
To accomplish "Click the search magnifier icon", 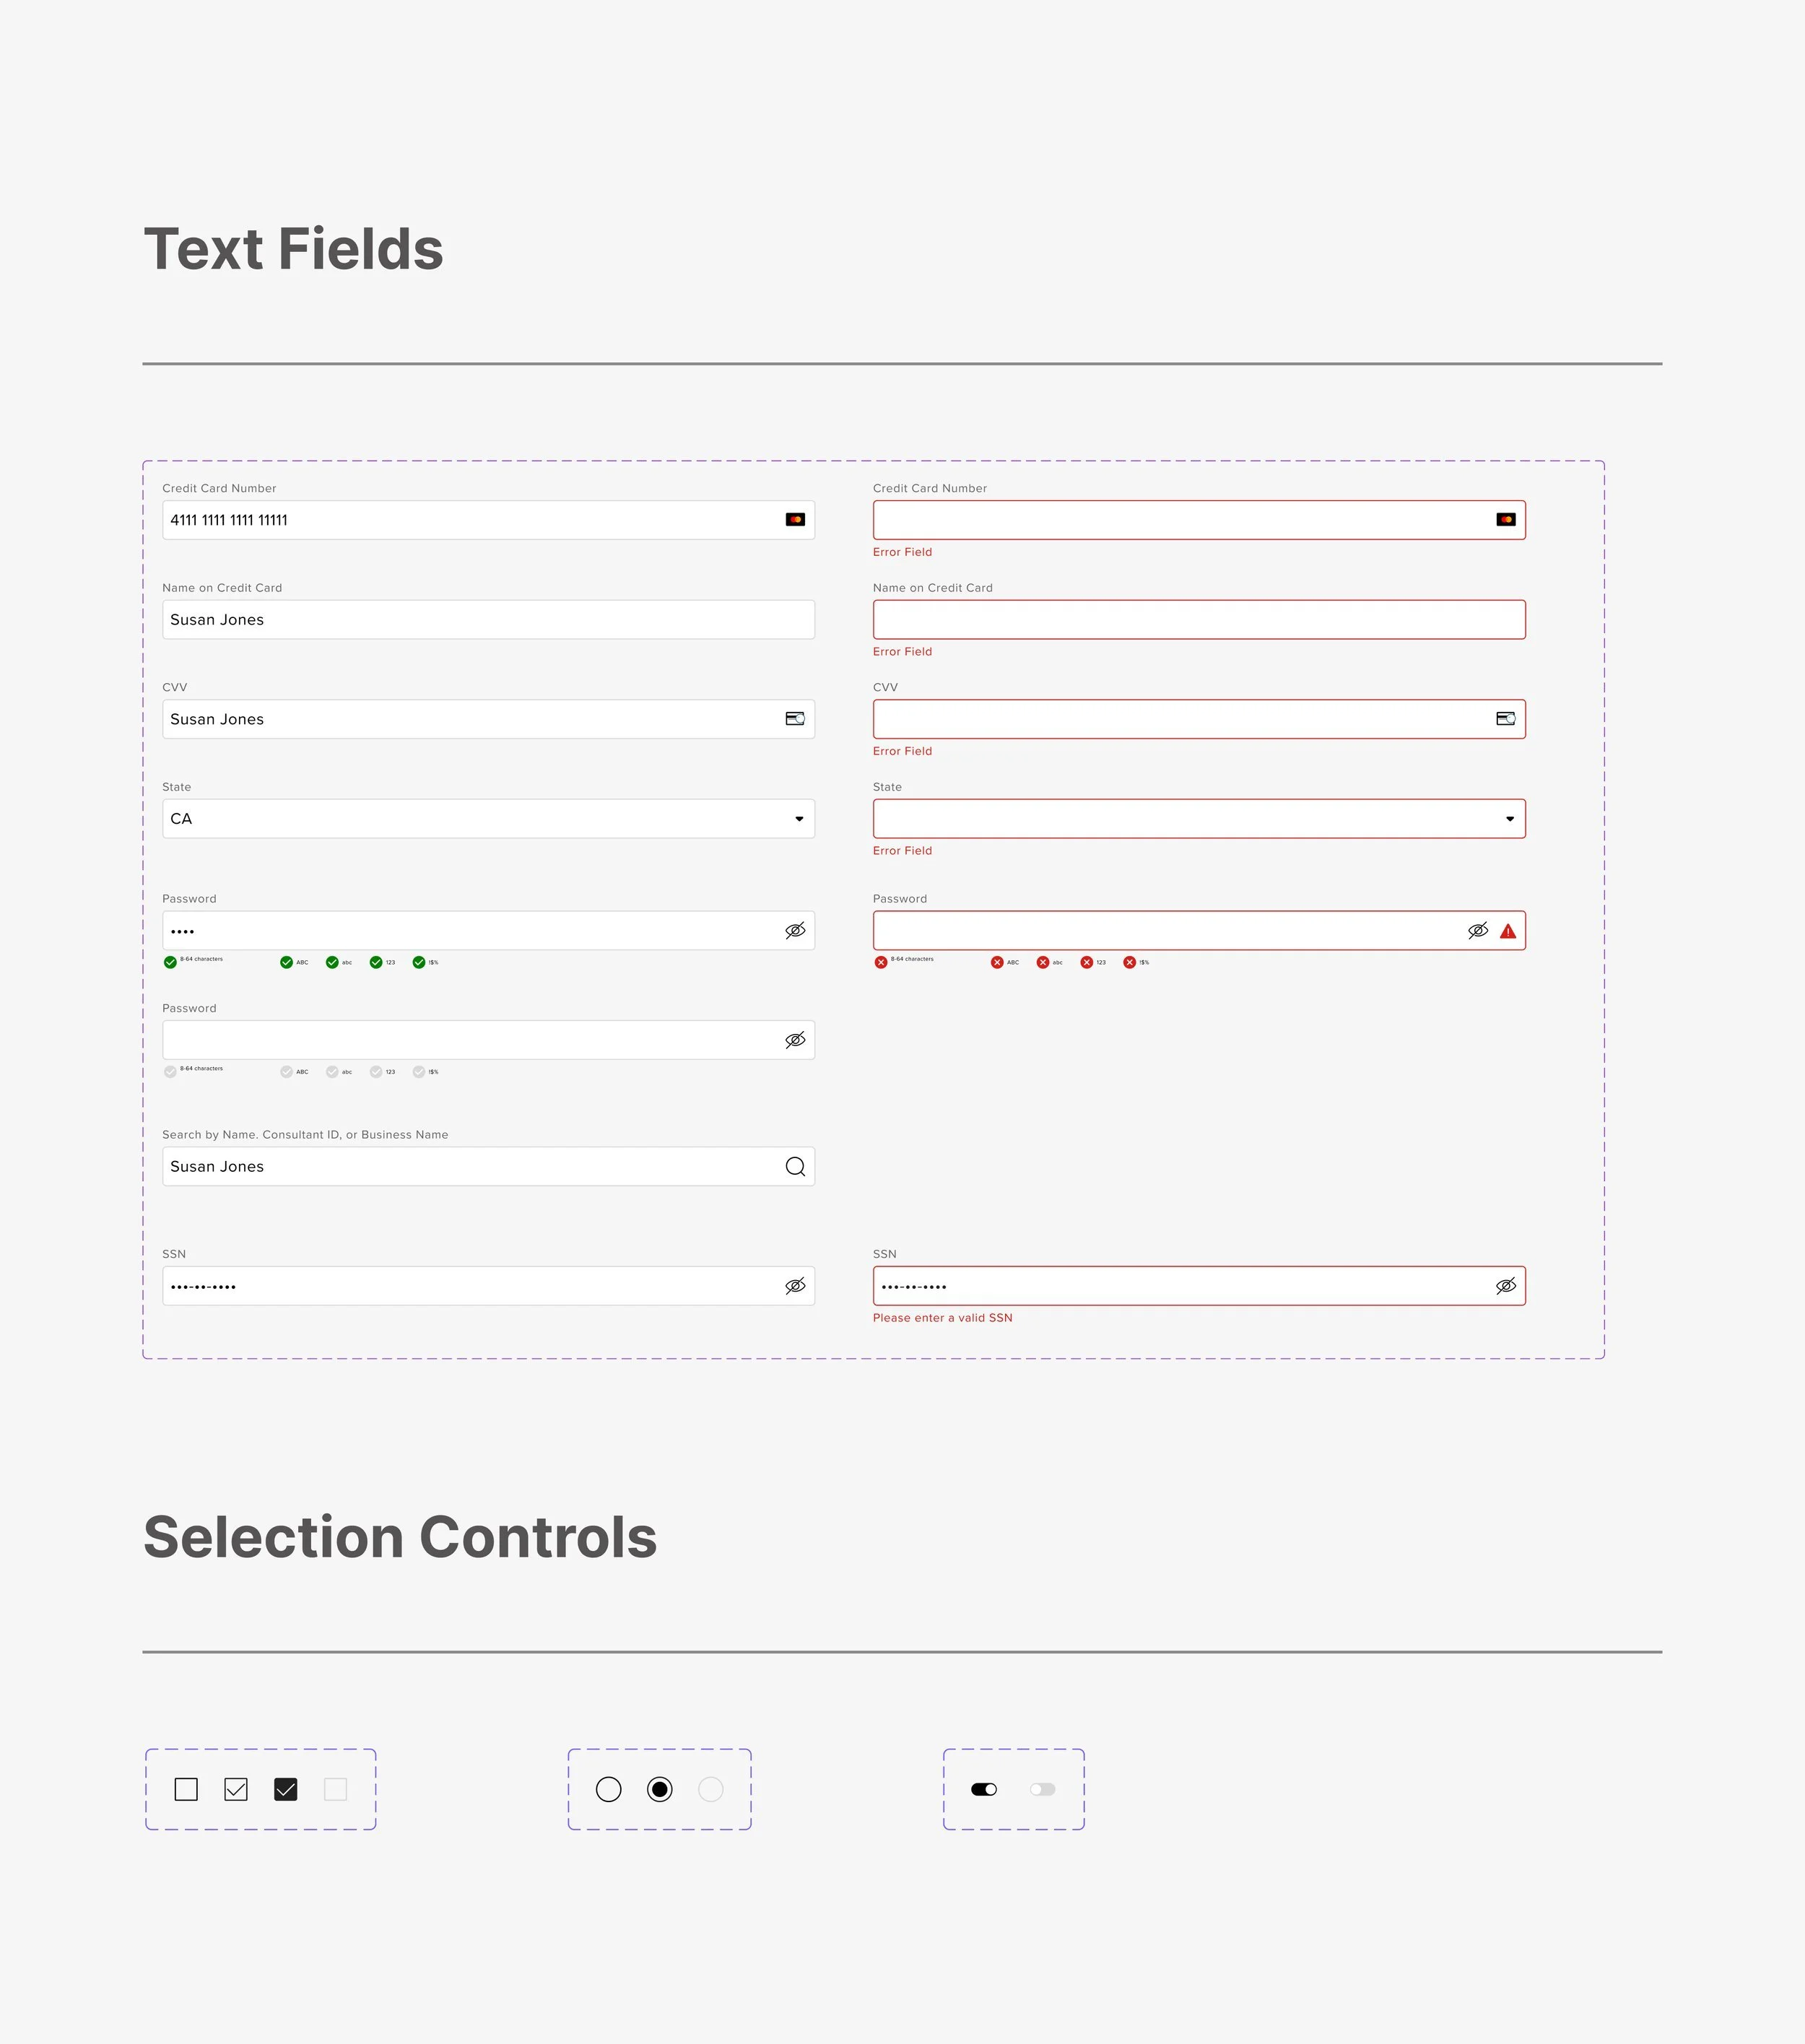I will coord(795,1167).
